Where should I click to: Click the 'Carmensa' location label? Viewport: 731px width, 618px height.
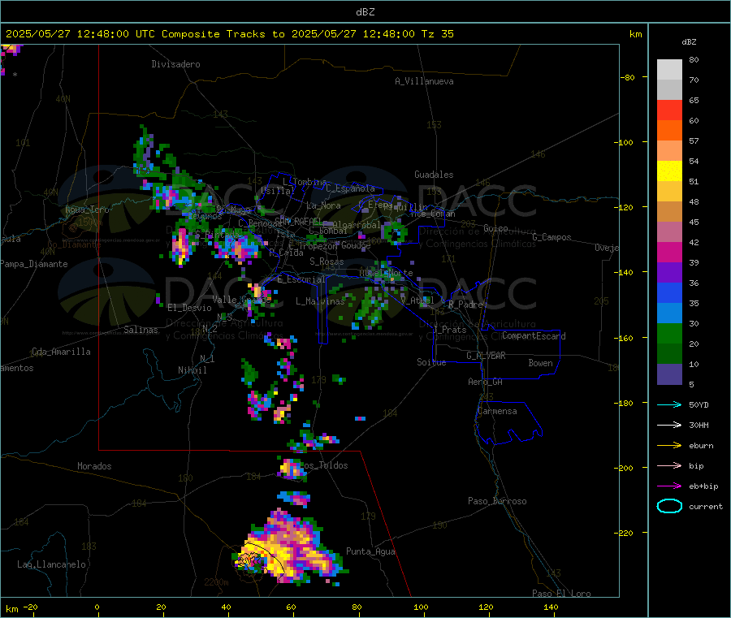(497, 411)
